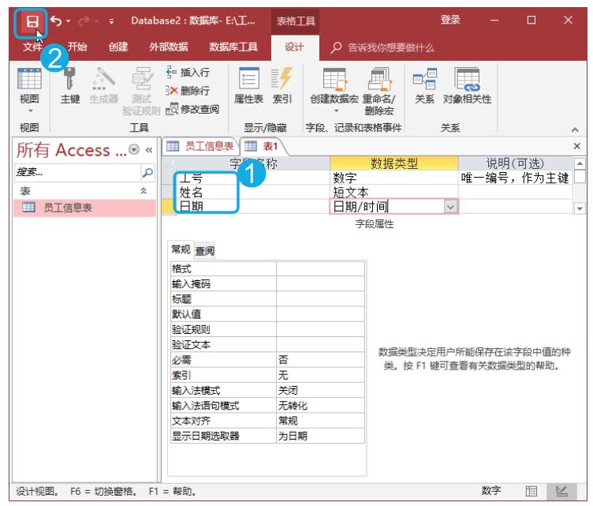Select the 常规 field properties tab
The height and width of the screenshot is (506, 593).
181,249
